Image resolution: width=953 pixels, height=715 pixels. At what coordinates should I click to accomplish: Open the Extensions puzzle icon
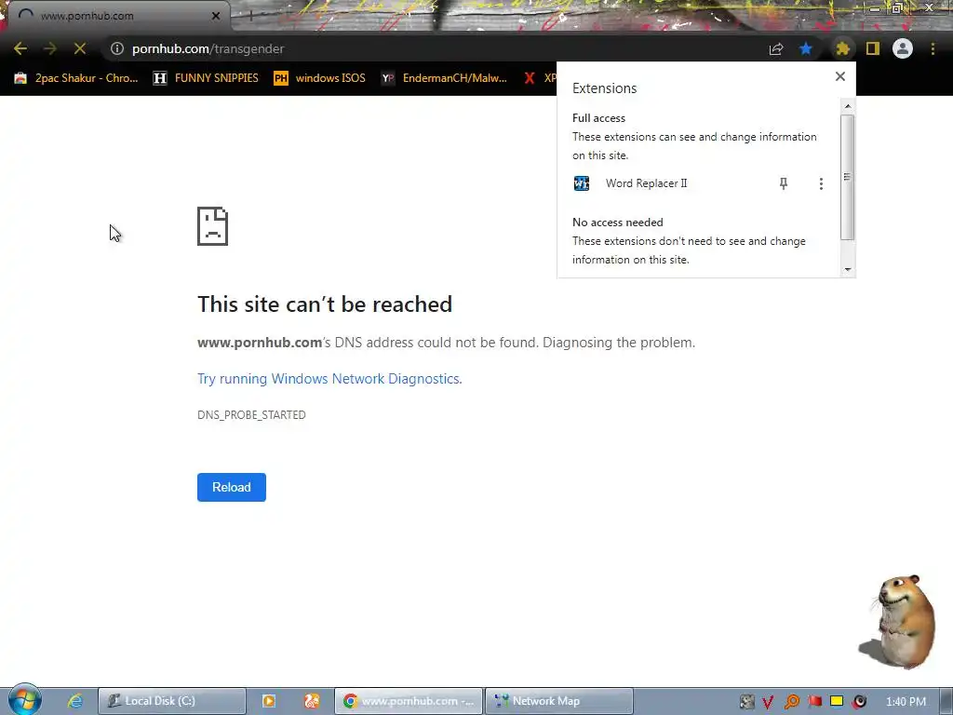pyautogui.click(x=842, y=48)
